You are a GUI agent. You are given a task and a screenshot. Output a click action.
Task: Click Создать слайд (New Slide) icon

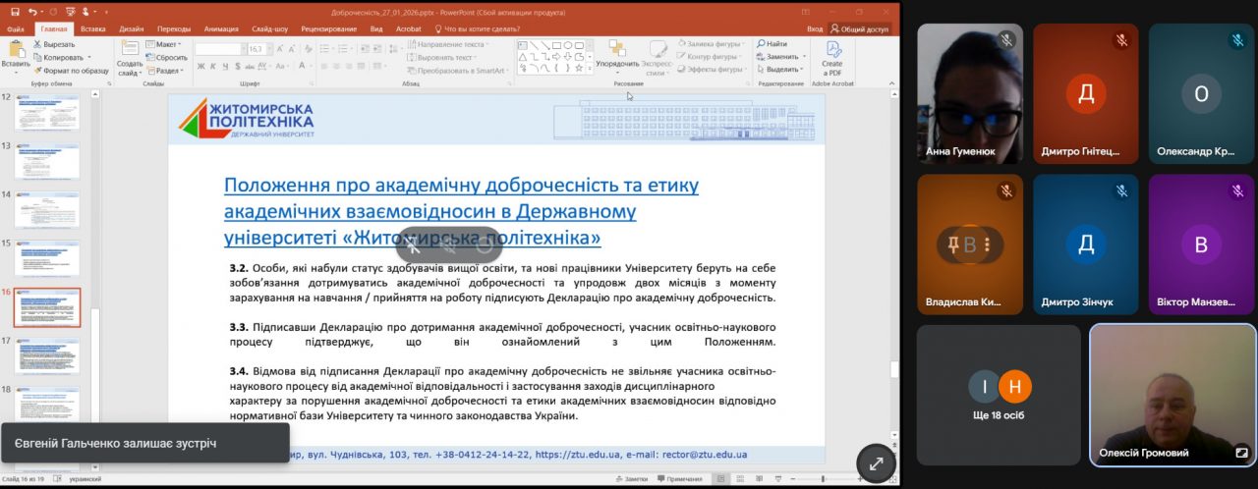(129, 50)
